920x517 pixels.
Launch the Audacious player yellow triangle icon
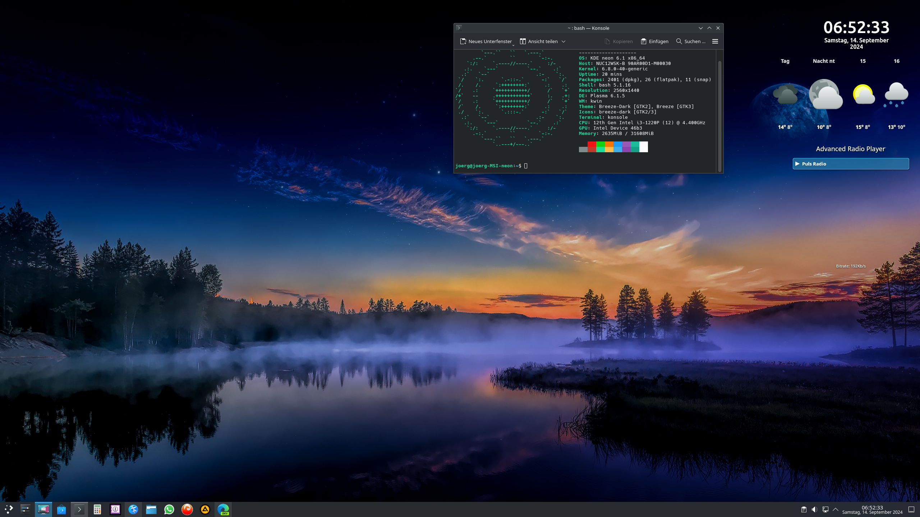(205, 509)
